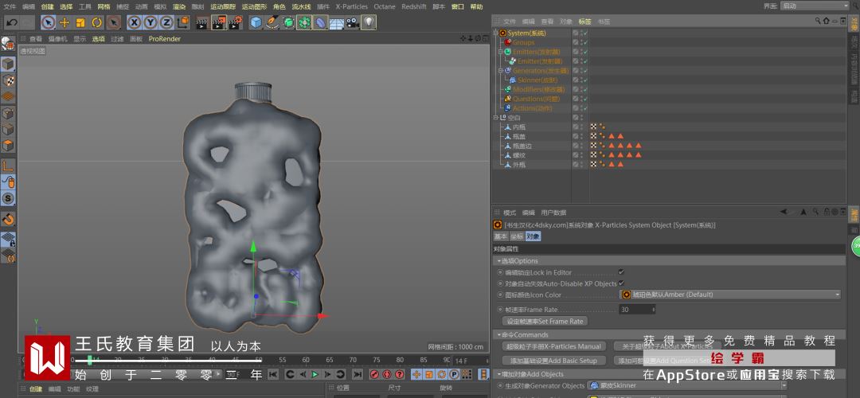Image resolution: width=860 pixels, height=398 pixels.
Task: Select the Rotate tool icon
Action: point(97,22)
